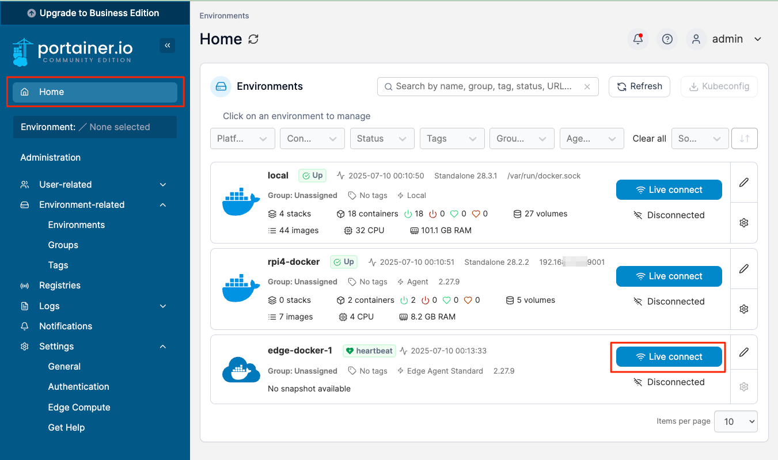Screen dimensions: 778x460
Task: Open Tags in the sidebar
Action: coord(58,265)
